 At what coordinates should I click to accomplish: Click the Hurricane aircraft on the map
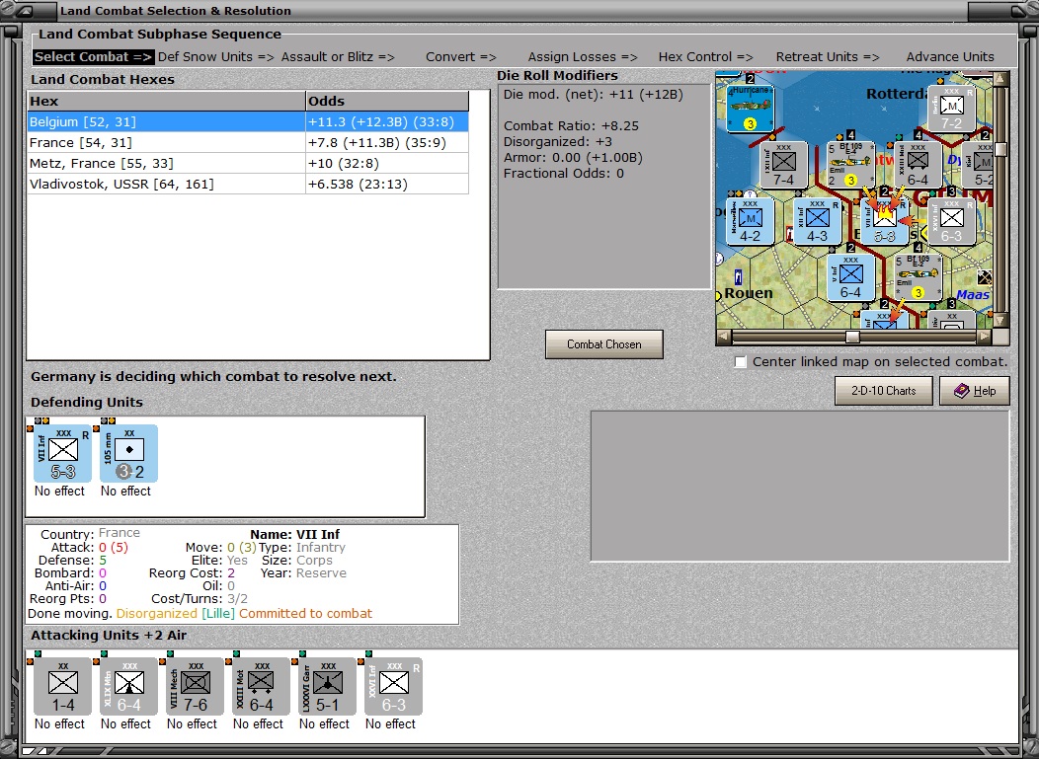tap(751, 109)
